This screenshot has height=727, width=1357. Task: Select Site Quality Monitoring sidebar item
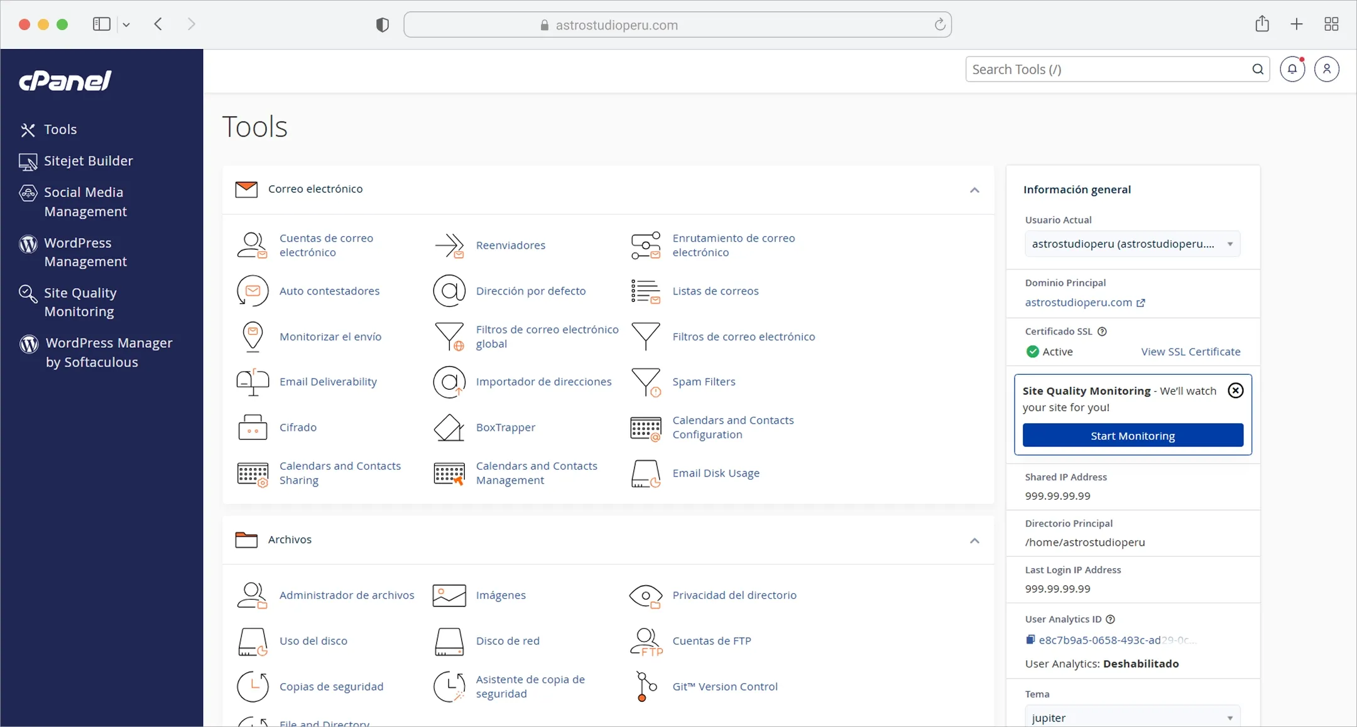pos(80,303)
